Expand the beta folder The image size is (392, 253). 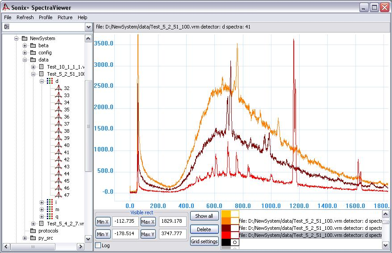coord(25,45)
